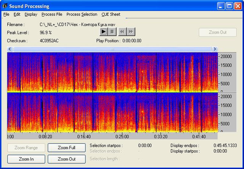
Task: Click the Zoom In button
Action: pyautogui.click(x=26, y=159)
